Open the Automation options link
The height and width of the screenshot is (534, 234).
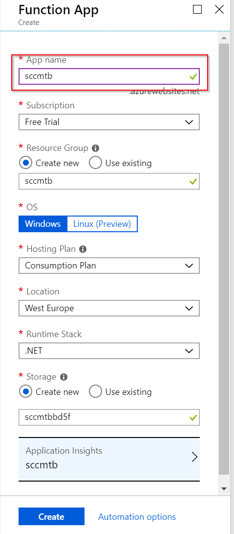137,517
